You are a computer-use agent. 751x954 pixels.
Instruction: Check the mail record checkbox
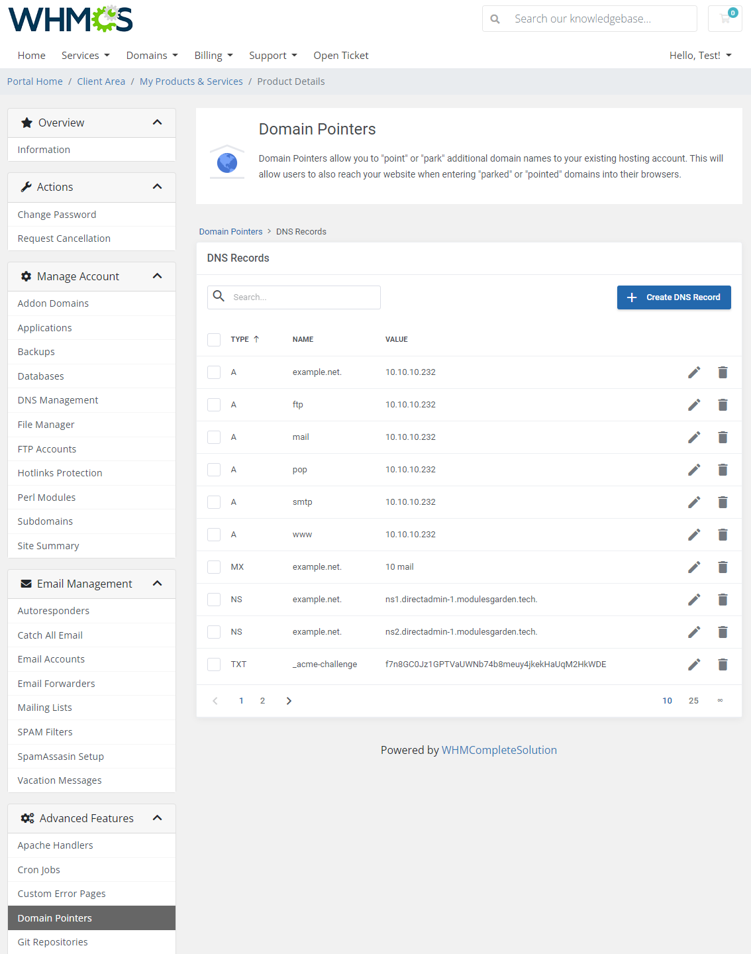(214, 437)
